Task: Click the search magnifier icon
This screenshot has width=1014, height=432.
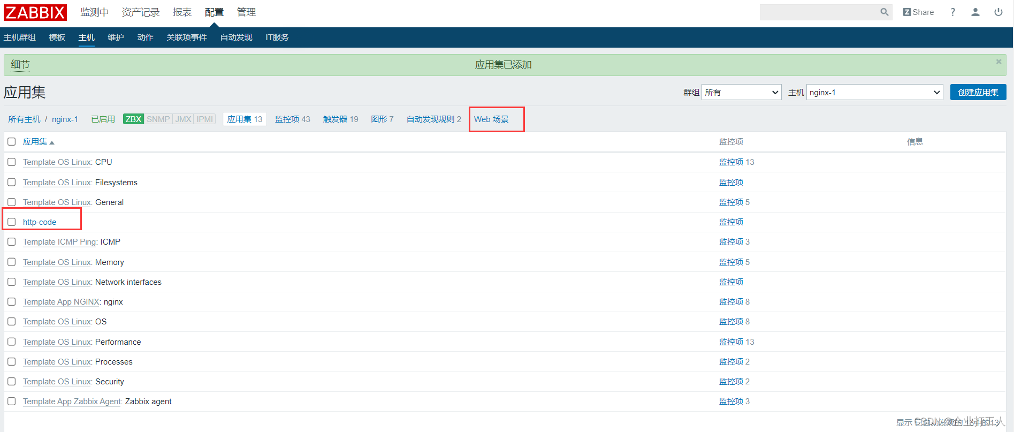Action: 885,12
